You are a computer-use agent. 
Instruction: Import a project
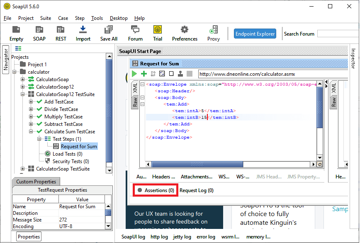tap(83, 34)
